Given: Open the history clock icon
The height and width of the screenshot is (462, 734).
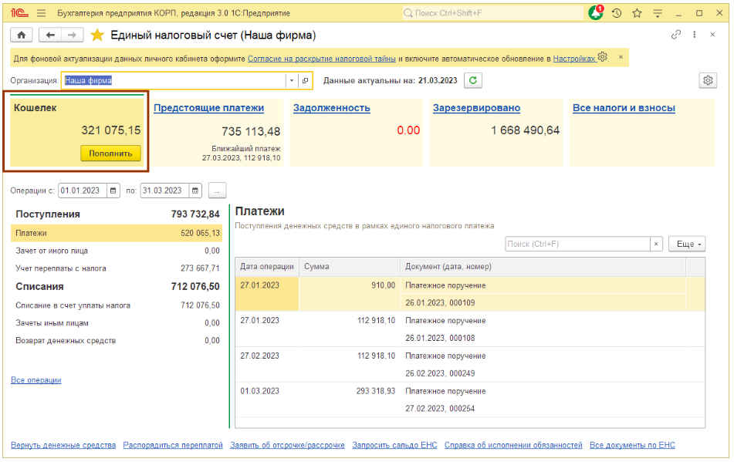Looking at the screenshot, I should coord(617,13).
